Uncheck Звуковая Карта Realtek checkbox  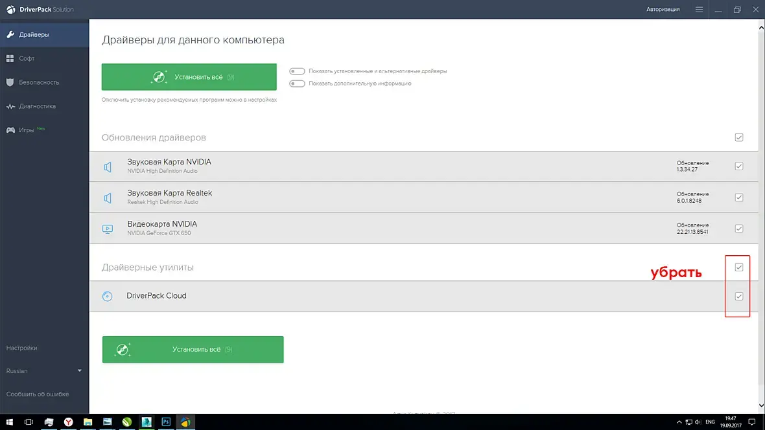click(739, 198)
